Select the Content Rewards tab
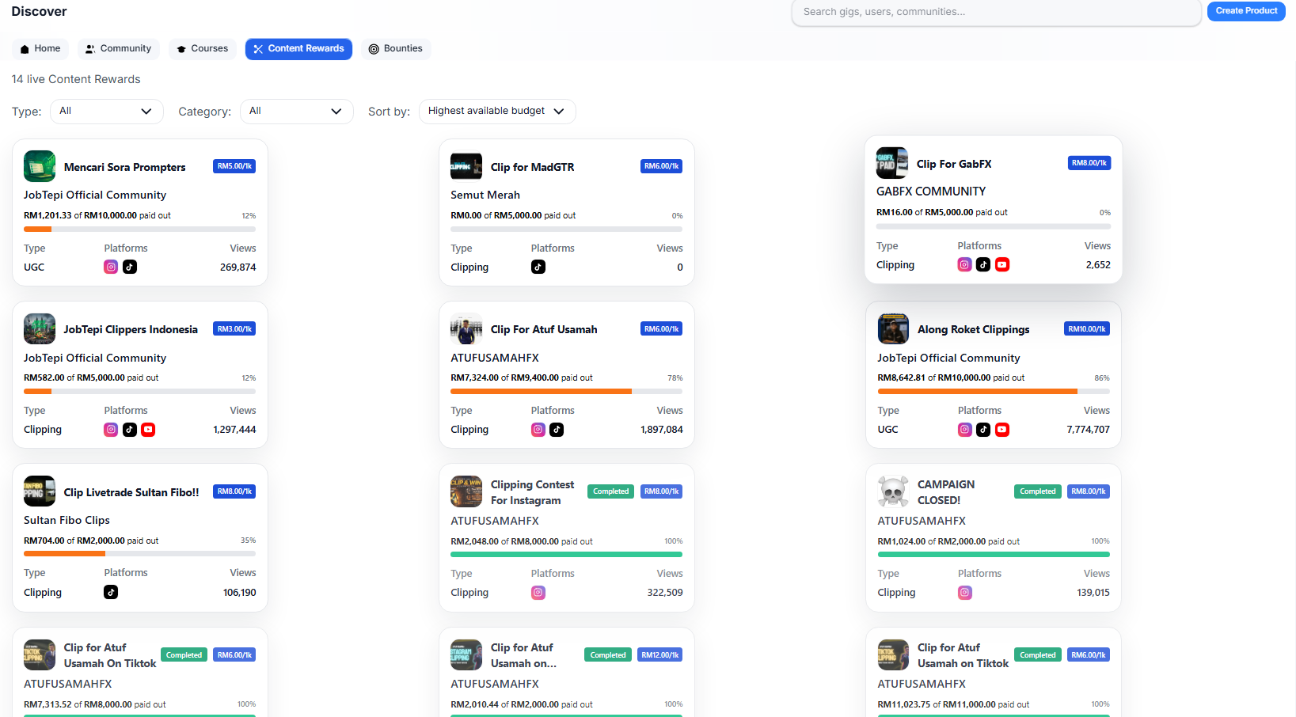This screenshot has height=717, width=1296. (x=298, y=49)
